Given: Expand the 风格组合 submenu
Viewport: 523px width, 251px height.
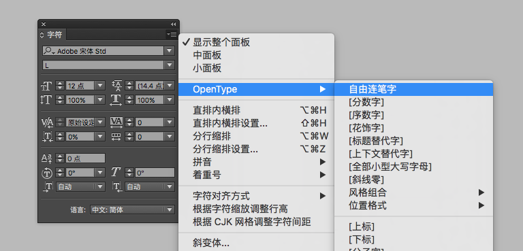Looking at the screenshot, I should click(x=413, y=193).
